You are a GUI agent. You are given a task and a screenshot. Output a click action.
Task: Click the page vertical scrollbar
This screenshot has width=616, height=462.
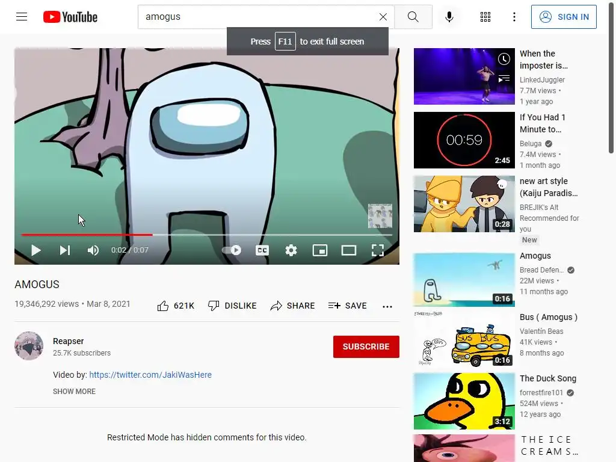click(x=611, y=79)
